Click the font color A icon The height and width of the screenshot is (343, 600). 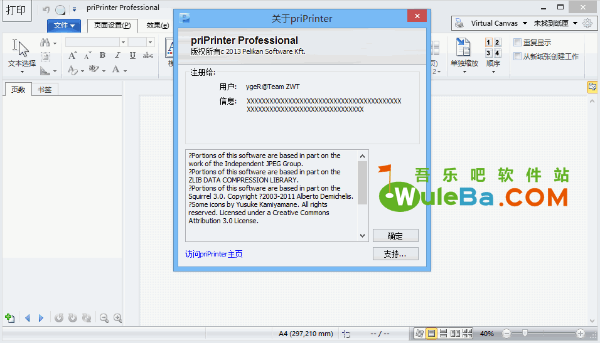[116, 69]
